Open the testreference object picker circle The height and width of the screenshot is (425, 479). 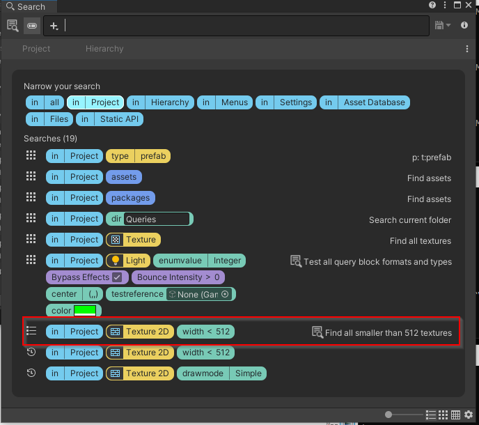click(x=225, y=295)
